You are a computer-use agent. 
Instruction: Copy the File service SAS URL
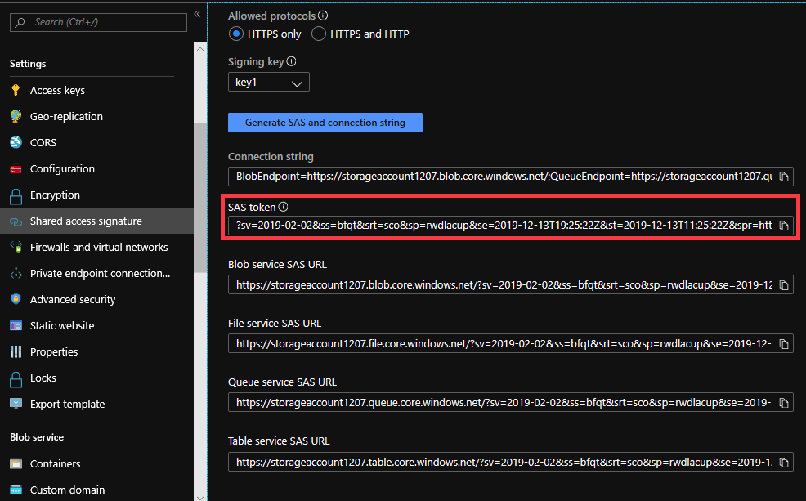783,343
